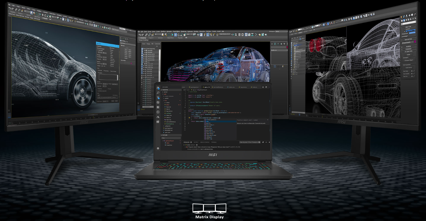The height and width of the screenshot is (221, 426).
Task: Click Undo icon on center monitor toolbar
Action: [140, 35]
